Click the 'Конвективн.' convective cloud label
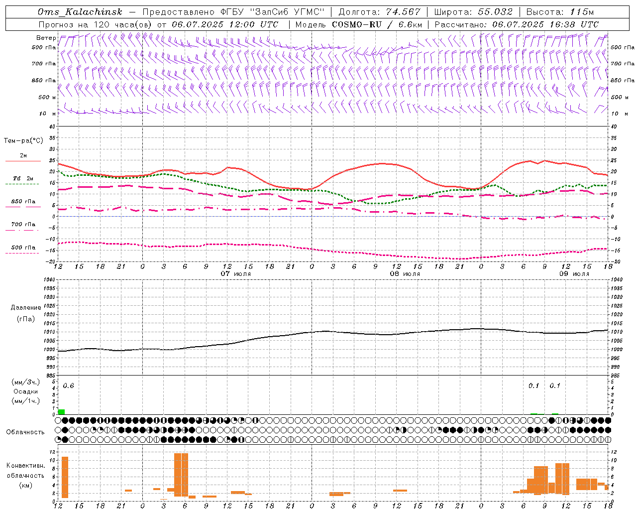Image resolution: width=637 pixels, height=510 pixels. 26,466
